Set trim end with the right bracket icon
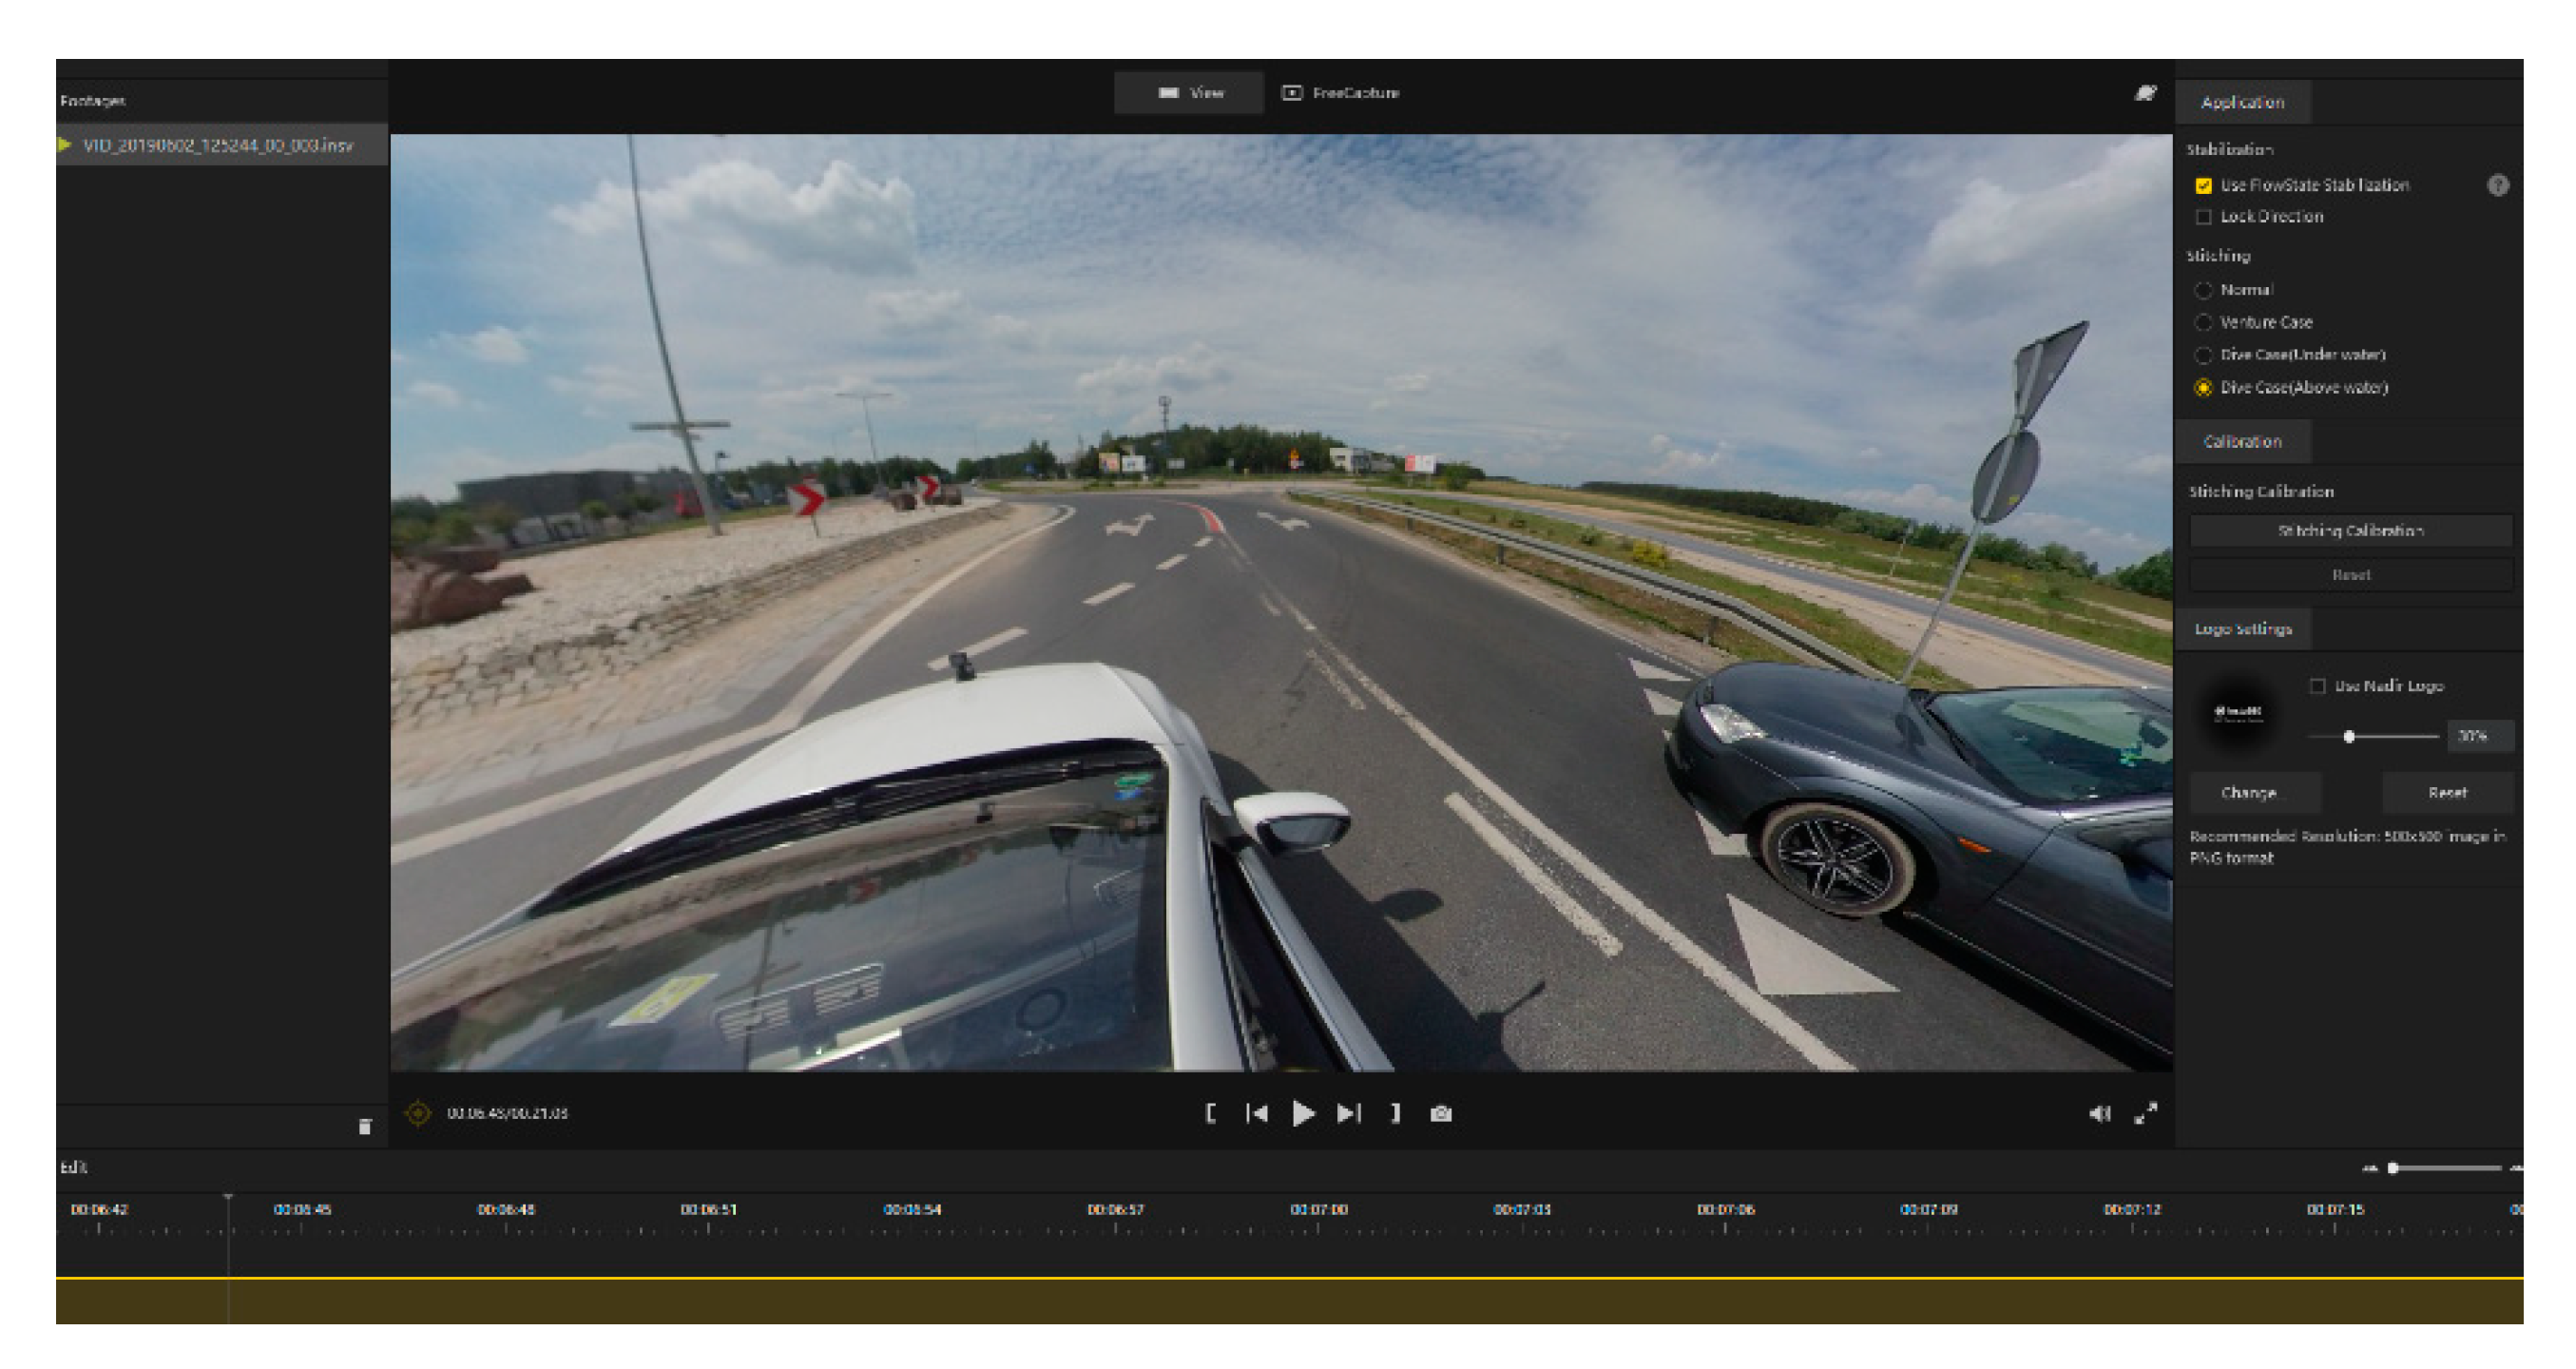The image size is (2576, 1369). pos(1395,1113)
